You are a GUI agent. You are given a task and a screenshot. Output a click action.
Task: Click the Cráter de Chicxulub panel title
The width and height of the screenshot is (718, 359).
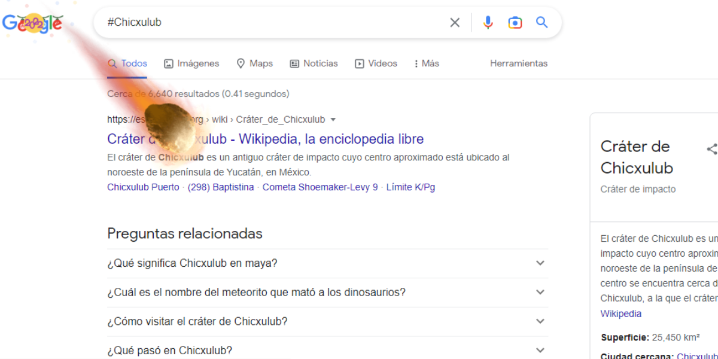coord(637,157)
